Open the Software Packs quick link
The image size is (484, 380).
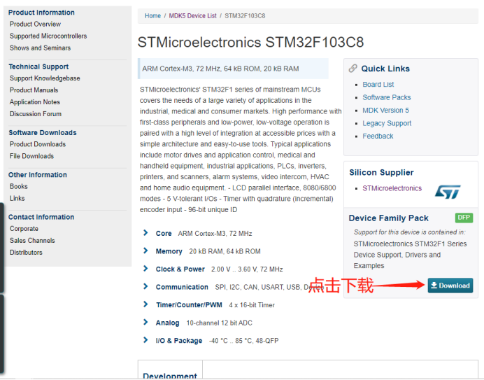[x=387, y=97]
